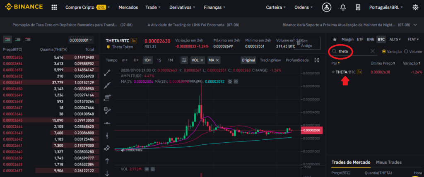The height and width of the screenshot is (177, 424).
Task: Select the up arrow marker tool
Action: (x=107, y=161)
